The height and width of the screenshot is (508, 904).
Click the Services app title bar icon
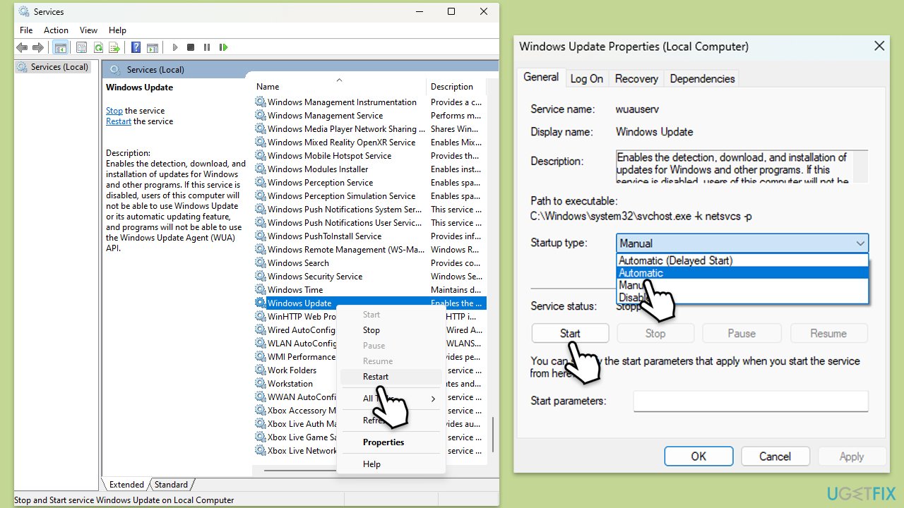click(x=23, y=11)
